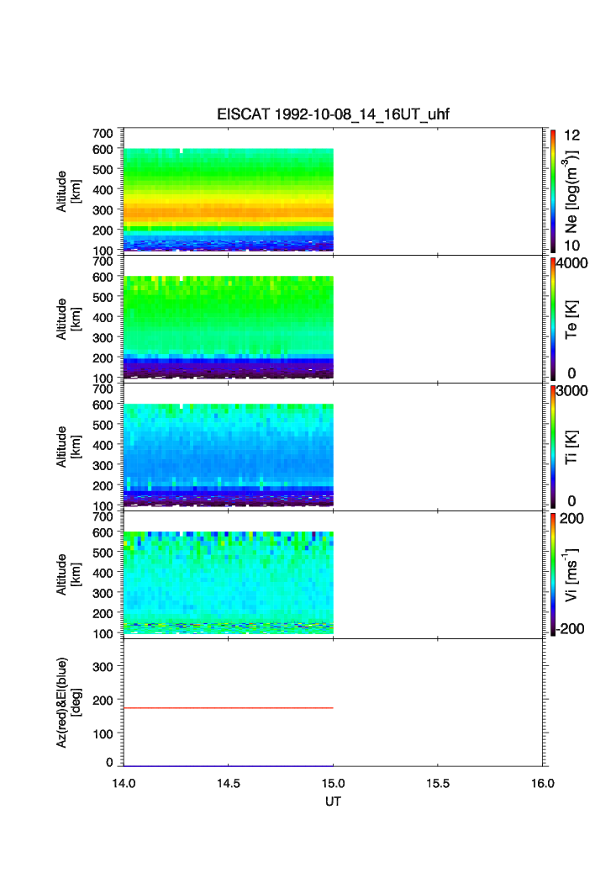Image resolution: width=595 pixels, height=894 pixels.
Task: Click the Te [K] color bar label
Action: coord(571,320)
